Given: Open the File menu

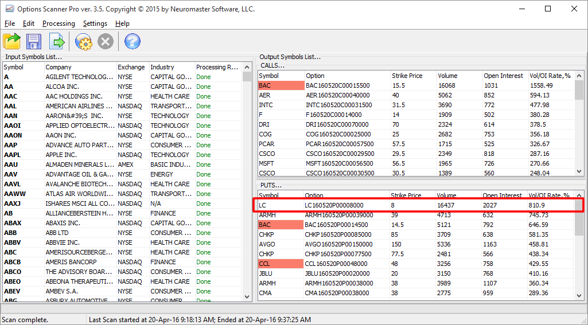Looking at the screenshot, I should [x=10, y=24].
